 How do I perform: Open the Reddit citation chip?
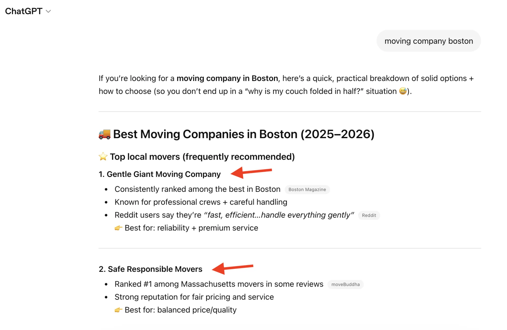coord(369,215)
